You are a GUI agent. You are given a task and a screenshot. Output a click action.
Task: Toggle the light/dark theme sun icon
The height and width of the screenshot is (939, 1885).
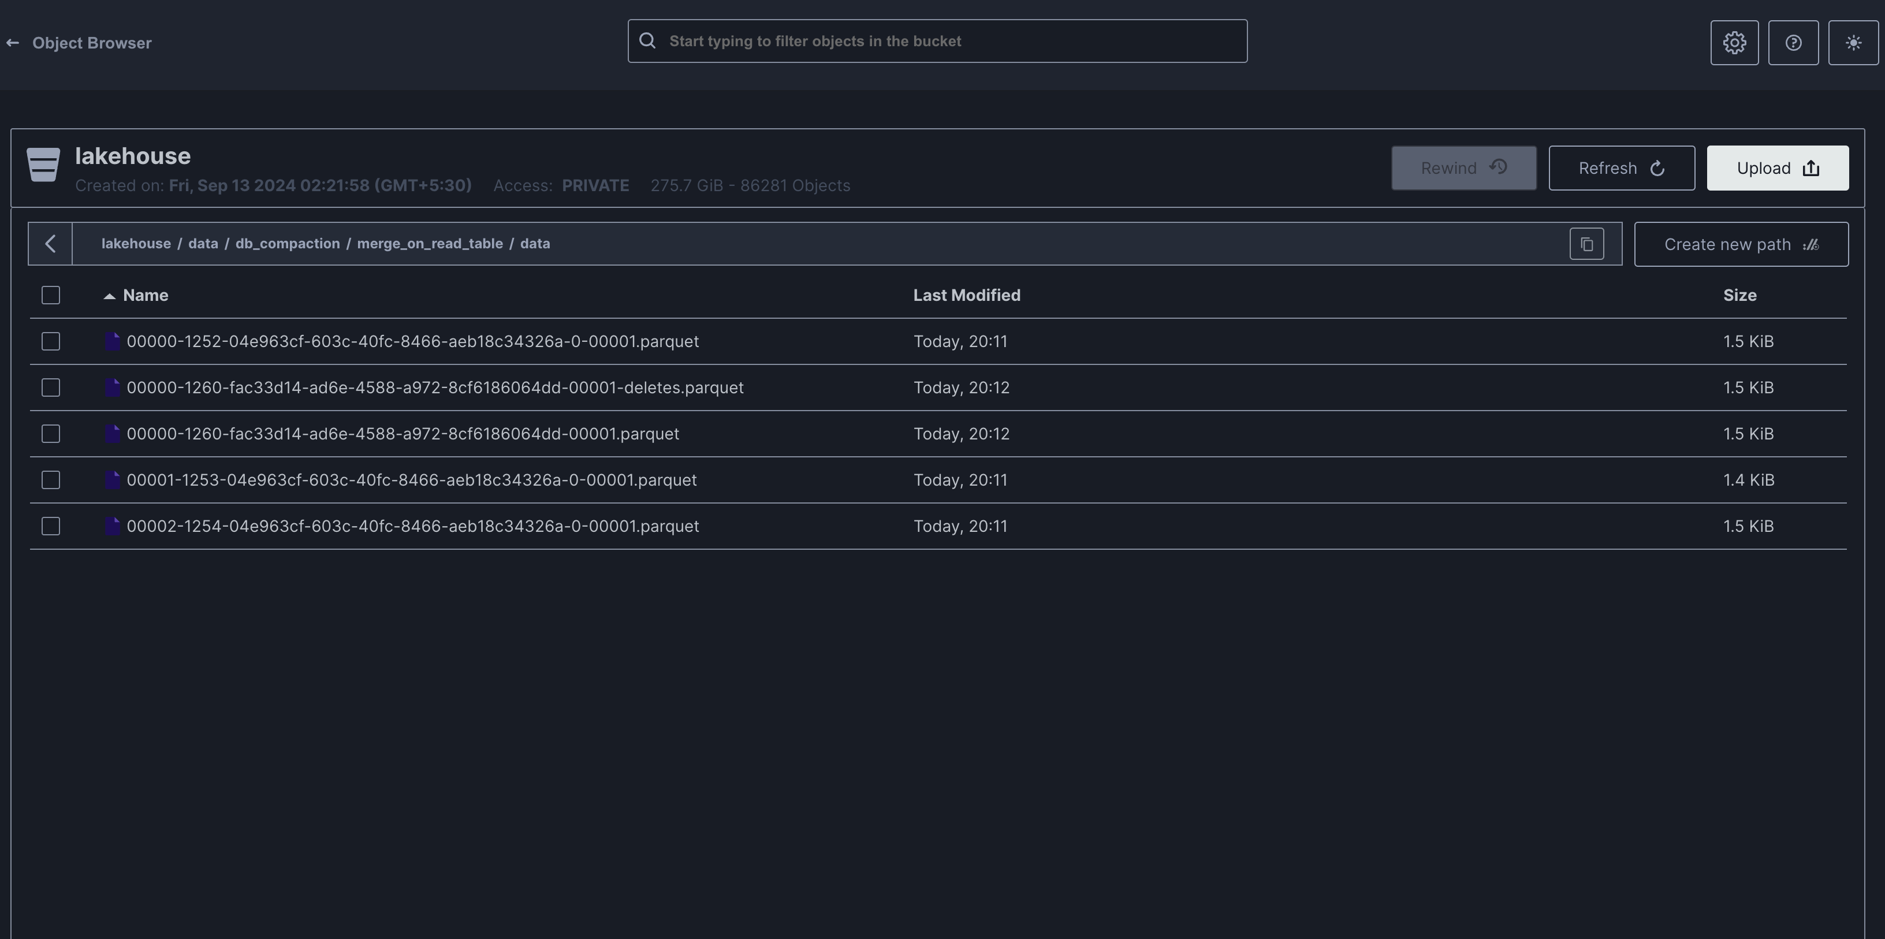[1854, 43]
